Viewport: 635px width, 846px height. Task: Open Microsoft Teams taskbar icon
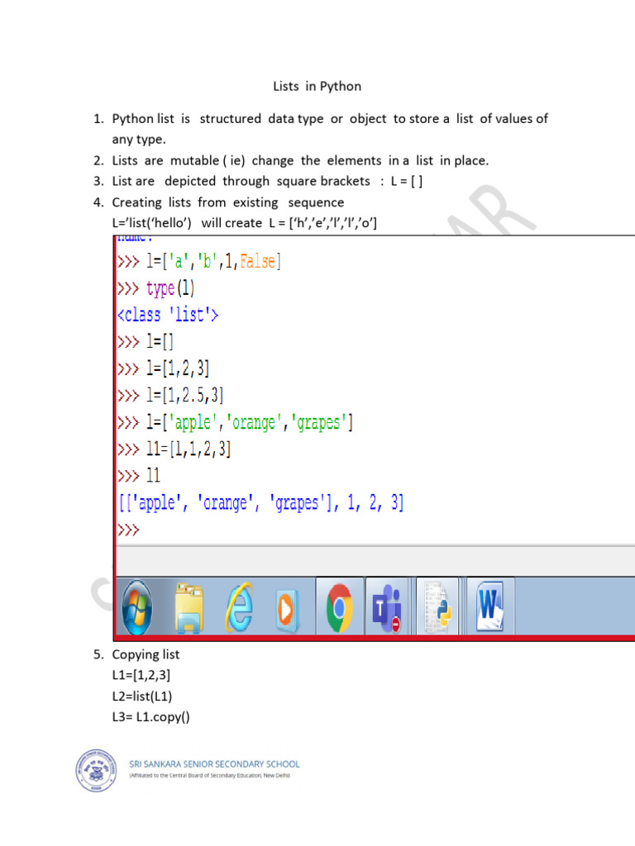coord(387,608)
